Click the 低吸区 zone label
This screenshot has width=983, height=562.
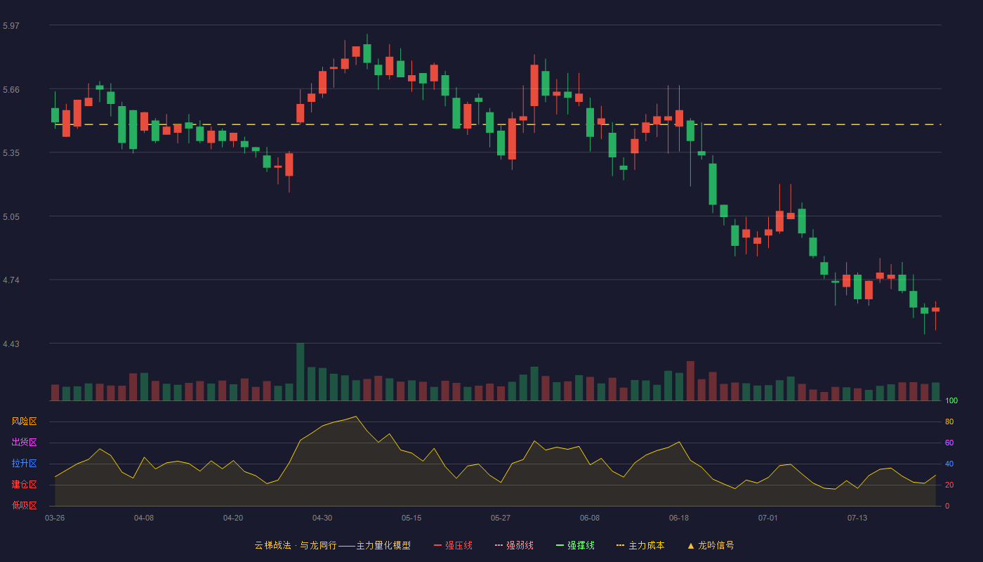[24, 505]
